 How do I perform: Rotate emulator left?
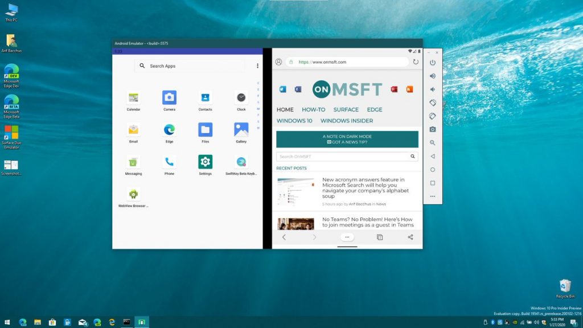point(433,102)
